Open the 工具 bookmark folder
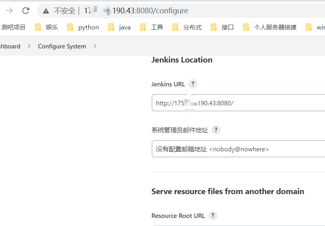This screenshot has height=226, width=325. [x=152, y=27]
